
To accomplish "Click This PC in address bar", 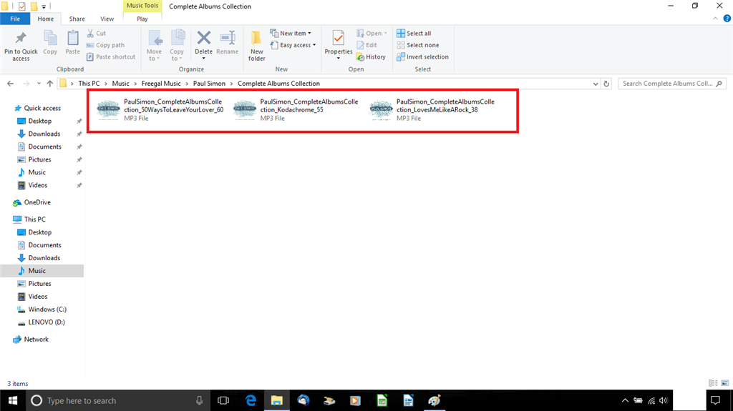I will pos(89,83).
